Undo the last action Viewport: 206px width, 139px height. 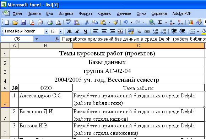[x=126, y=22]
